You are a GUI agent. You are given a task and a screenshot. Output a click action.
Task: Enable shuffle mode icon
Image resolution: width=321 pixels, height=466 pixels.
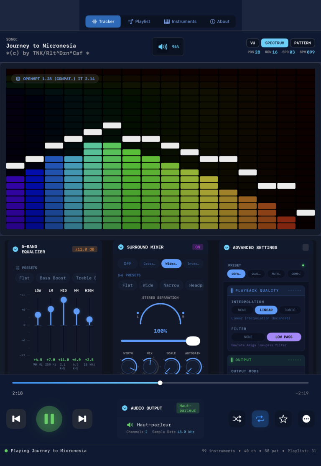click(x=237, y=419)
